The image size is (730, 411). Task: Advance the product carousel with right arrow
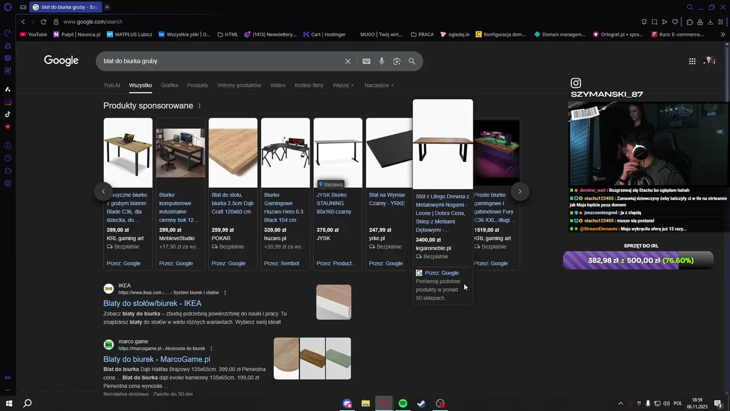[520, 192]
